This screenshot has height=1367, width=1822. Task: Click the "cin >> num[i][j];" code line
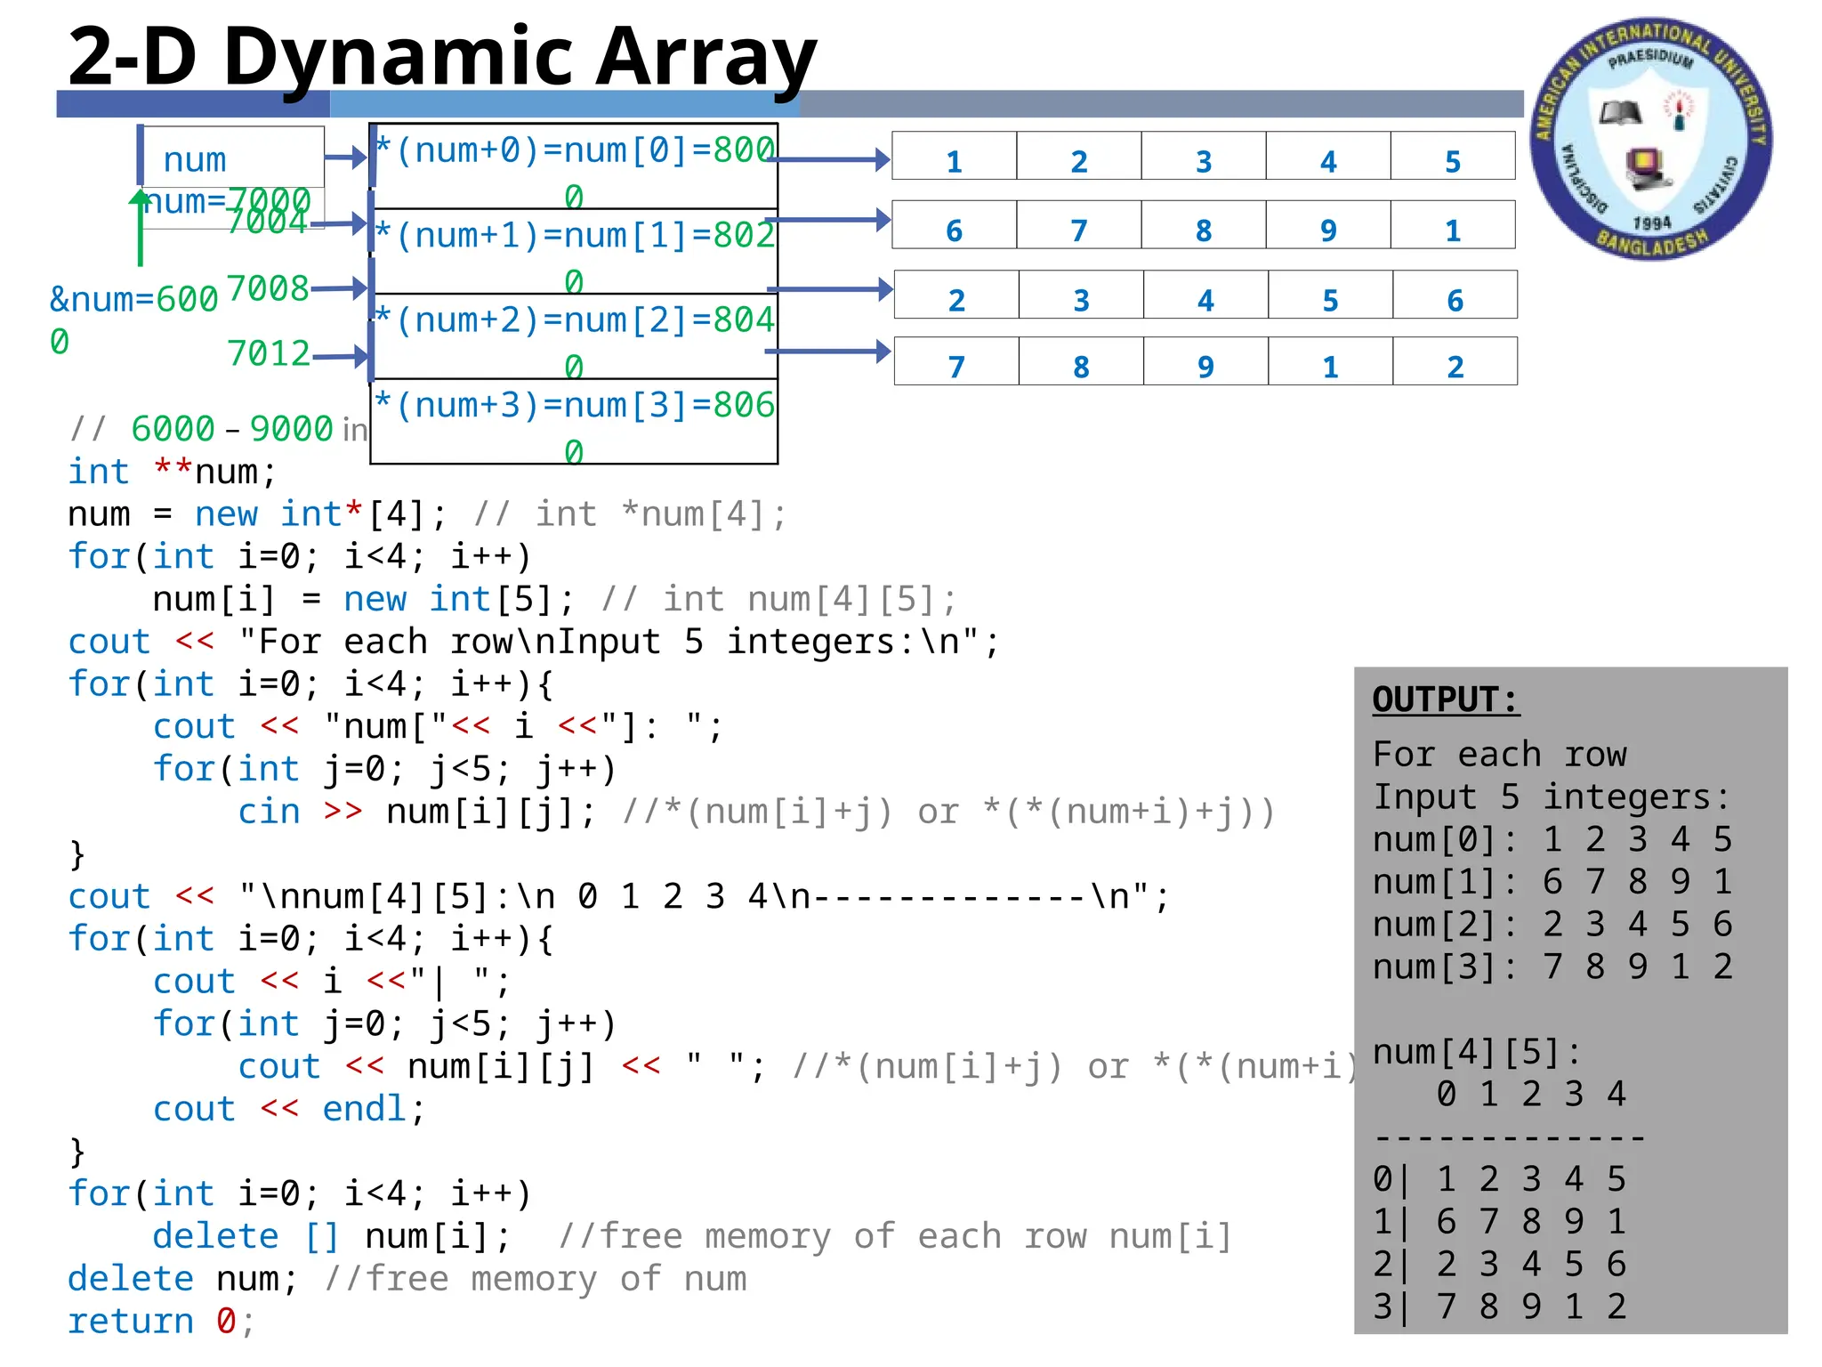pyautogui.click(x=416, y=812)
